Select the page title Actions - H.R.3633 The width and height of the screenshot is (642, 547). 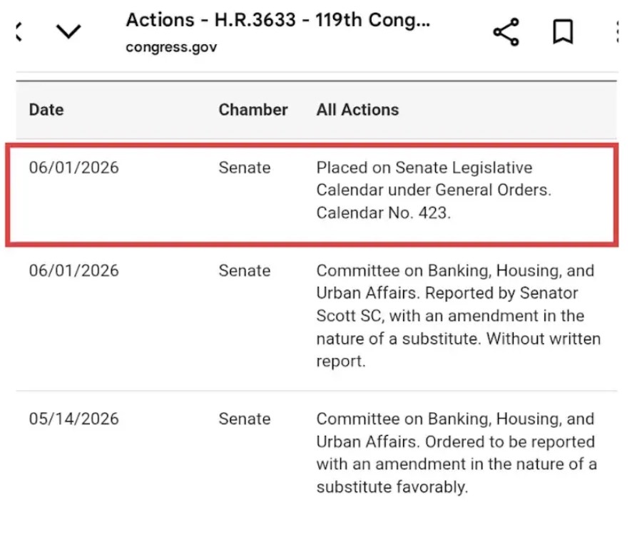coord(278,20)
